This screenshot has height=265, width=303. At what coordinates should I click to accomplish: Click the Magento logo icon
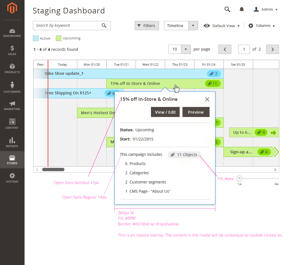pos(12,8)
